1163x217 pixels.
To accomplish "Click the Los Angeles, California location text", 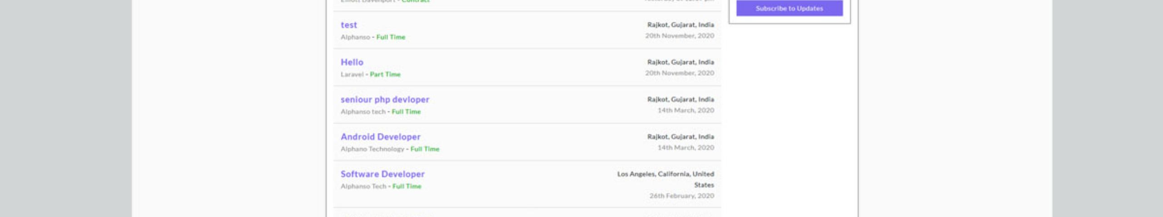I will [665, 174].
